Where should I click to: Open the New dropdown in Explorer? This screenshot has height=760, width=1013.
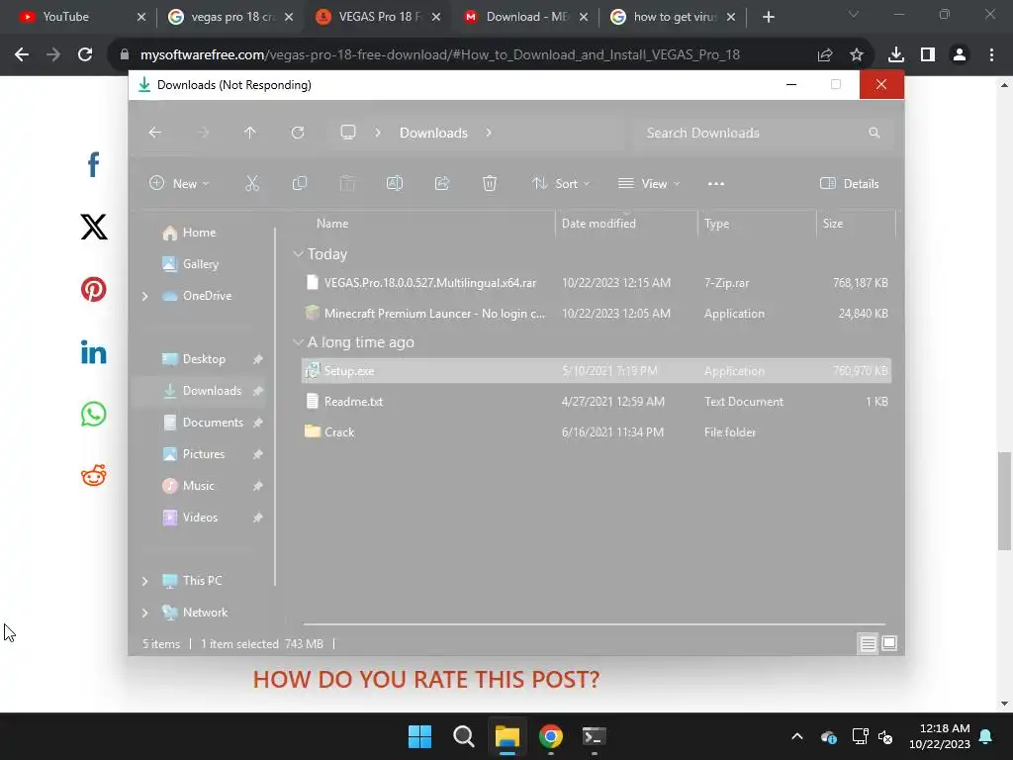pyautogui.click(x=179, y=183)
